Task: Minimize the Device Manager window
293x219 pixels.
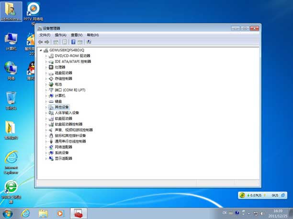Action: (x=236, y=29)
